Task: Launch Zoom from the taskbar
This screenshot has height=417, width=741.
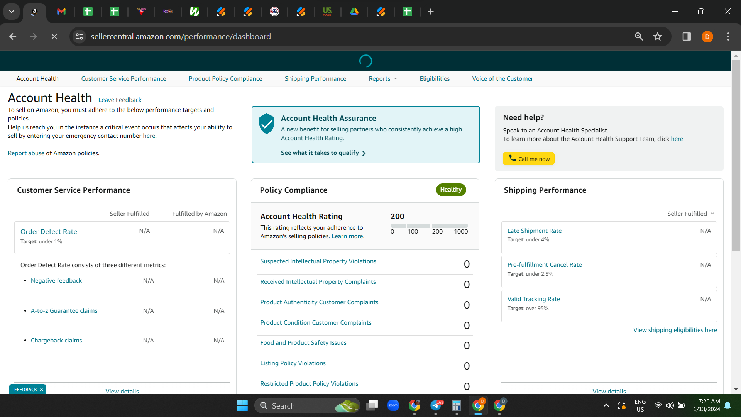Action: click(393, 405)
